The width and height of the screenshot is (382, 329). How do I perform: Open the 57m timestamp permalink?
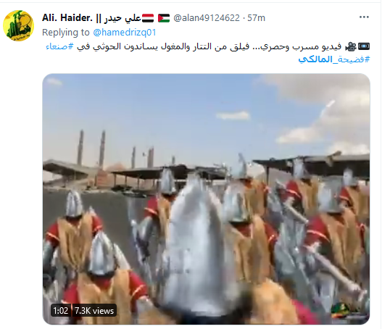257,18
